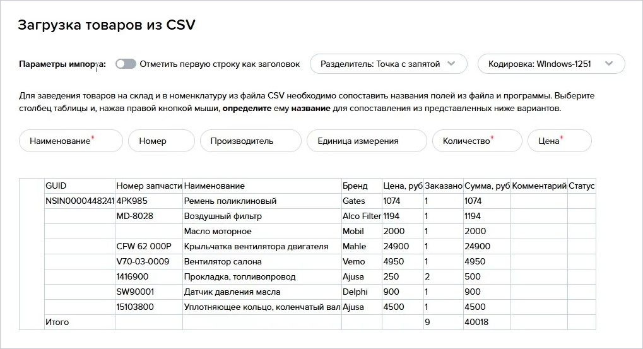
Task: Click chevron arrow in Разделитель selector
Action: coord(451,64)
